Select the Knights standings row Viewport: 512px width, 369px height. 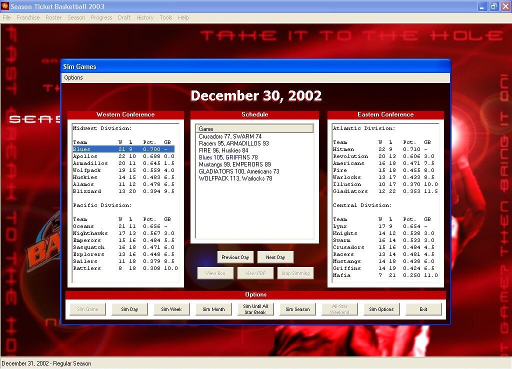point(385,233)
